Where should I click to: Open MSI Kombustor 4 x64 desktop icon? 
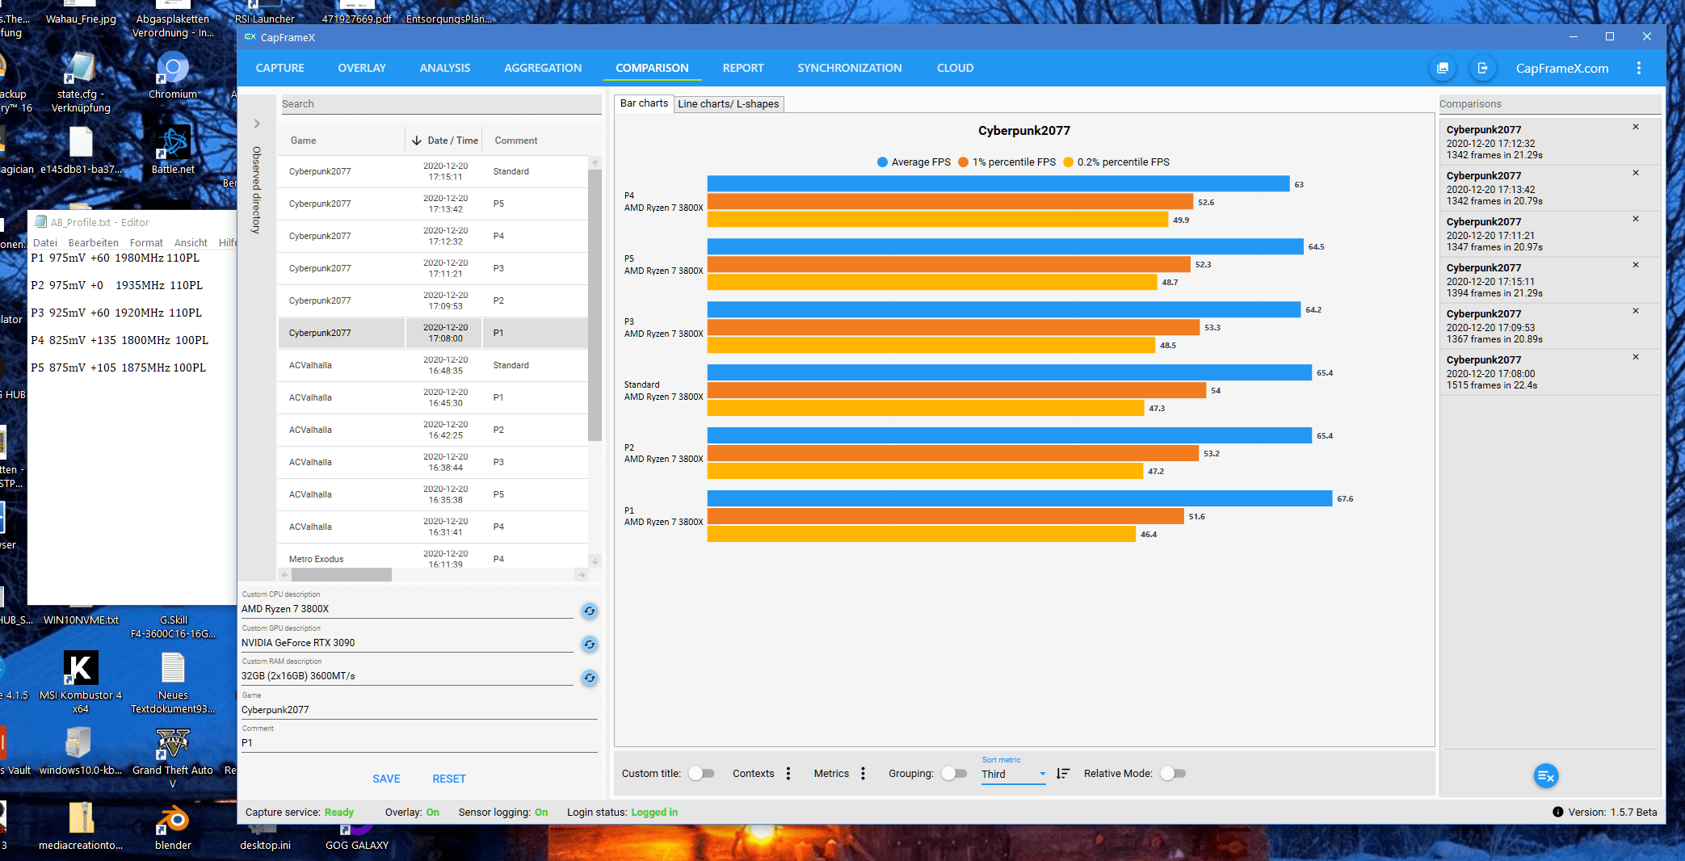pos(81,682)
